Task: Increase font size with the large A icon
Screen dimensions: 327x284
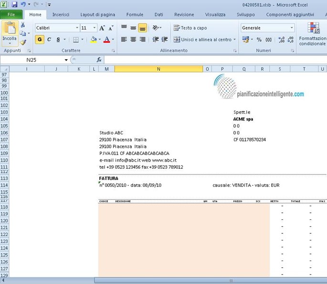Action: coord(102,28)
